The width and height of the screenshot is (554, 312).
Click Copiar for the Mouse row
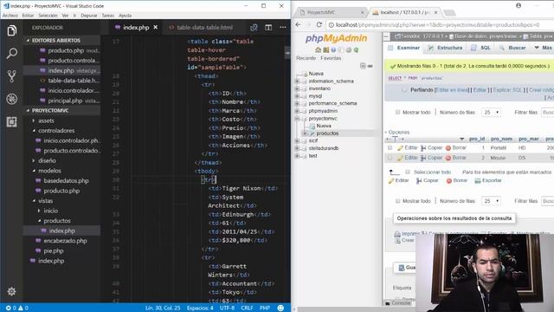tap(431, 158)
